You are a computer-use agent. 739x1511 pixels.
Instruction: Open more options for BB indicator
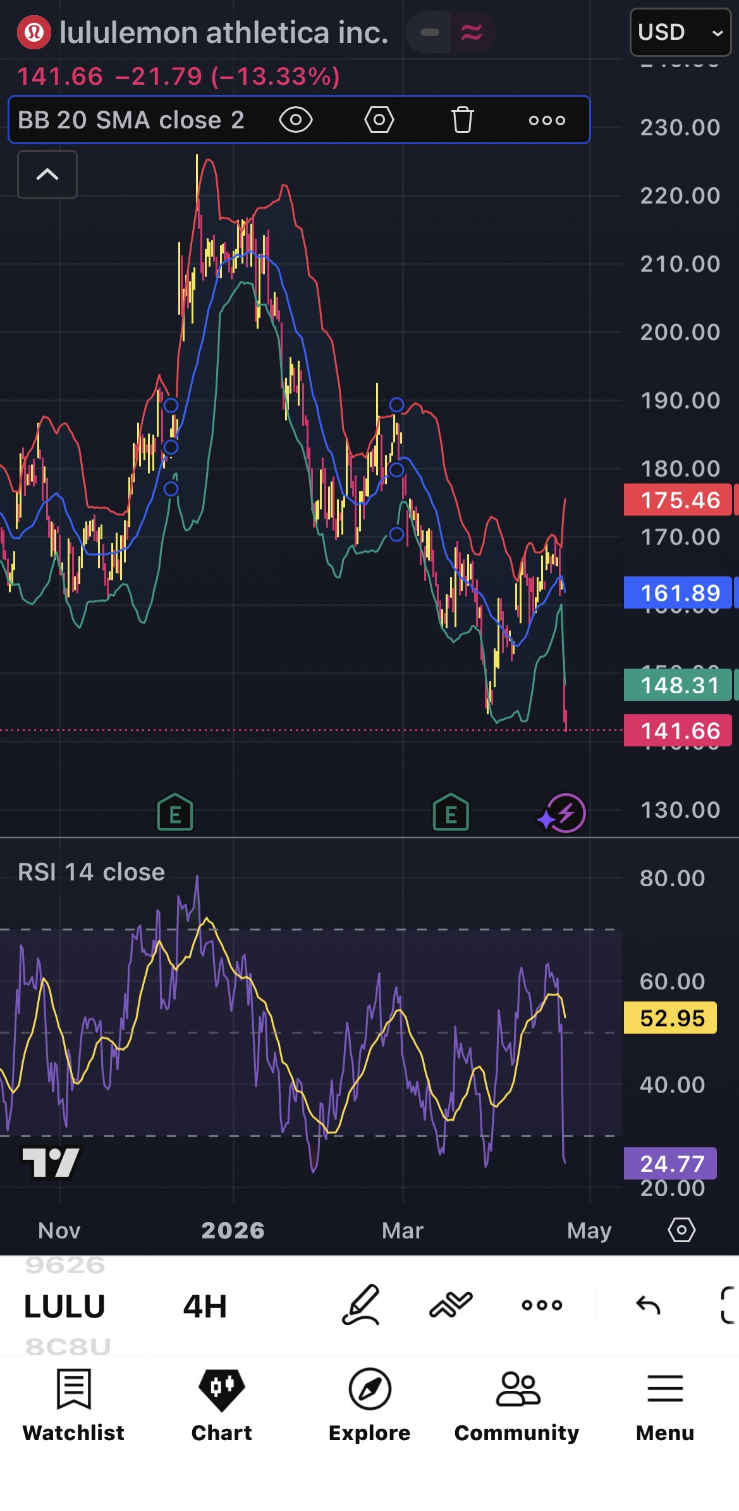tap(547, 120)
